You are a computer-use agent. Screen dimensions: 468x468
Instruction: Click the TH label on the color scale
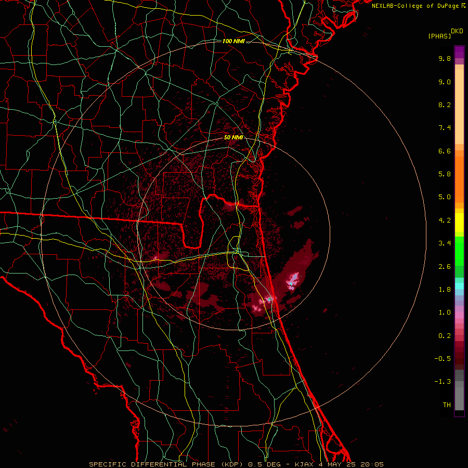447,405
